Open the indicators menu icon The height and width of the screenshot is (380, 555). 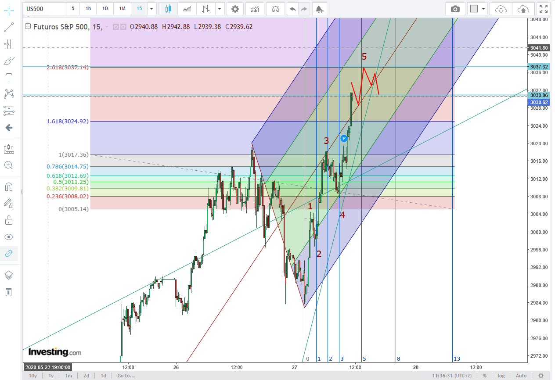(x=255, y=9)
